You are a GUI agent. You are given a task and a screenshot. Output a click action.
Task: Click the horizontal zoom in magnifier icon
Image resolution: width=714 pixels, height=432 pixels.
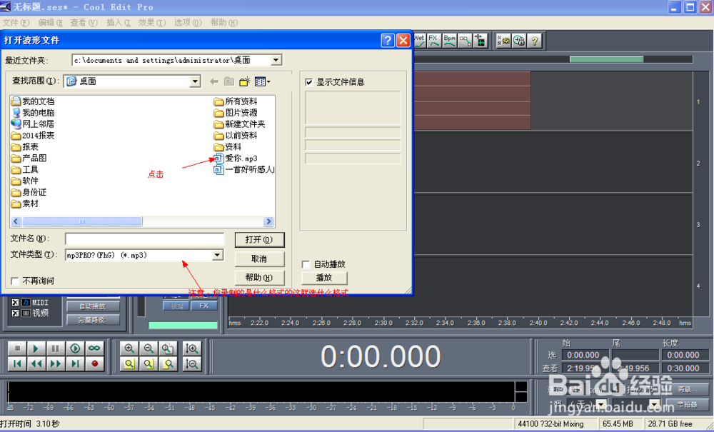130,348
